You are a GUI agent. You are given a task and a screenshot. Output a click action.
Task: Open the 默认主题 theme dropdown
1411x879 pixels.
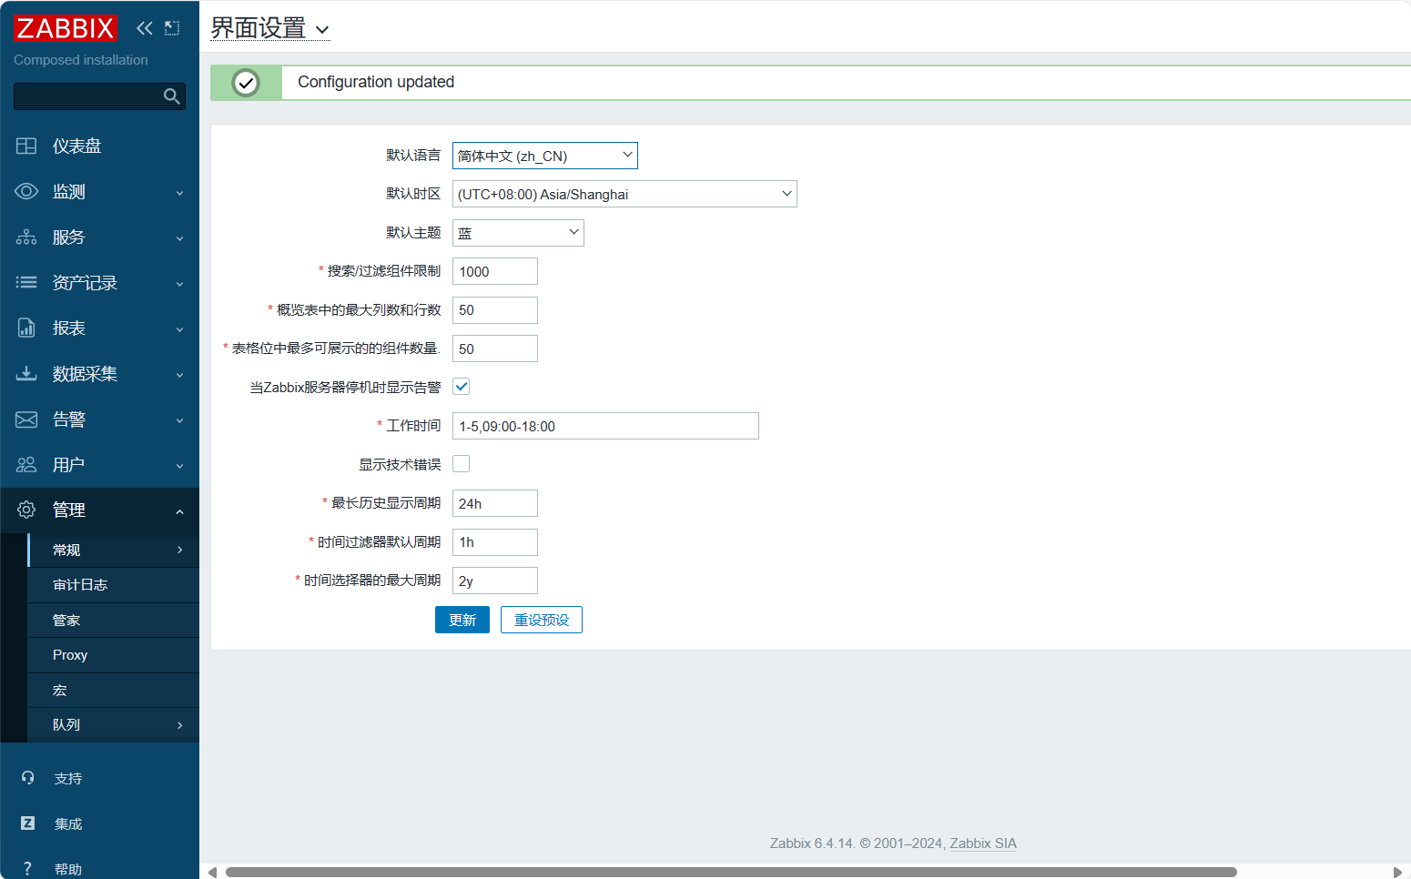click(517, 233)
